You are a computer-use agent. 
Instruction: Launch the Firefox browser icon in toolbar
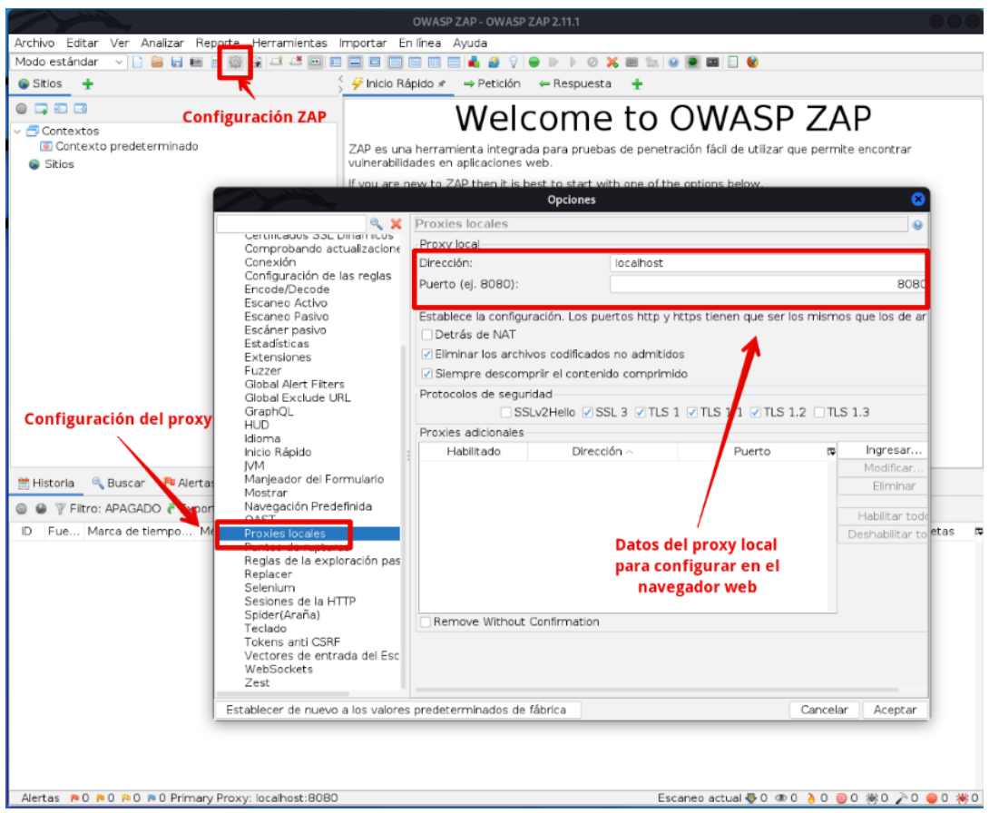coord(752,62)
